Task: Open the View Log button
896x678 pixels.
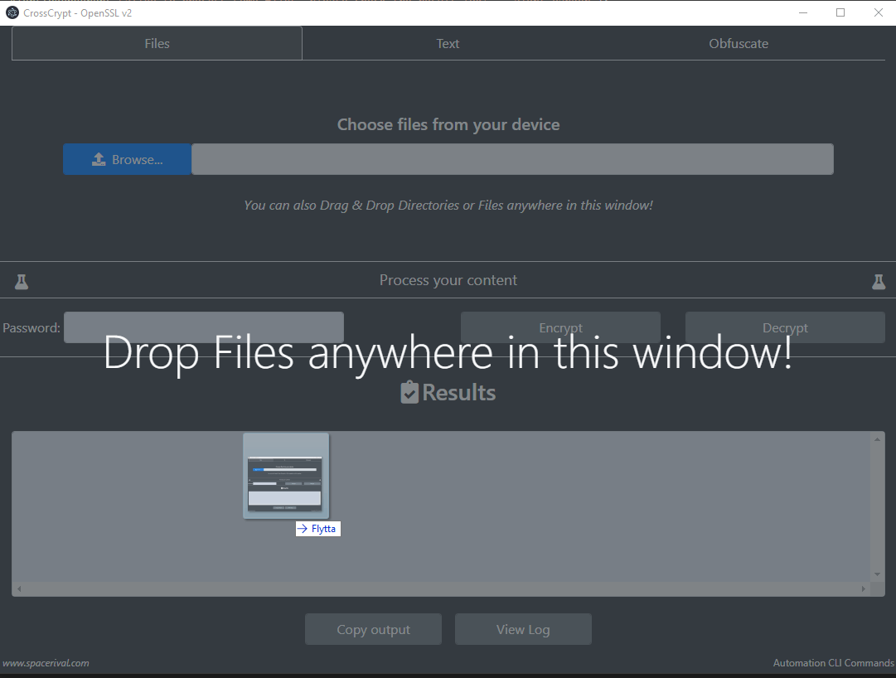Action: (x=523, y=629)
